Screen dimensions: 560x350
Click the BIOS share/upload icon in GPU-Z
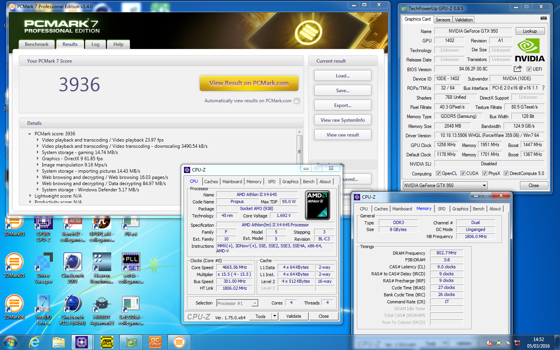[x=518, y=69]
